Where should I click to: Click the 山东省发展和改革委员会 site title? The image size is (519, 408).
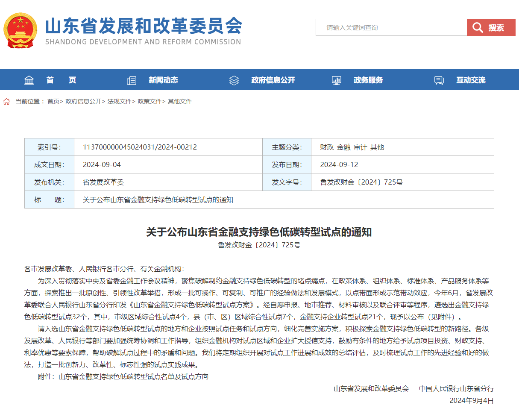tap(144, 26)
